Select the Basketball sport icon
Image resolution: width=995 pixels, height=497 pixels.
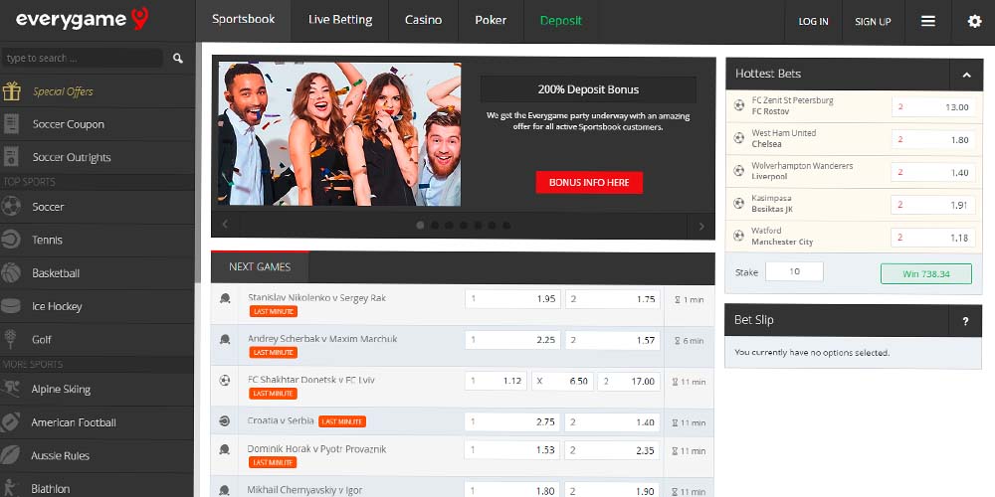tap(12, 273)
